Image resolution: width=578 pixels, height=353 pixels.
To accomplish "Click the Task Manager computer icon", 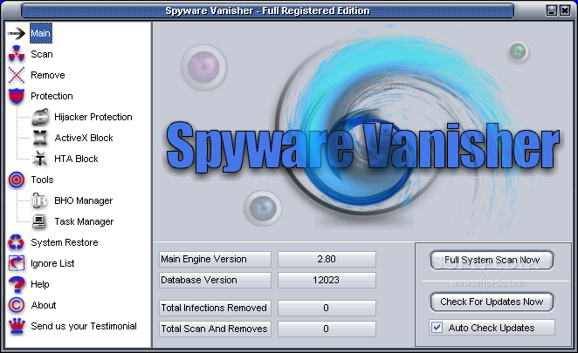I will [39, 221].
